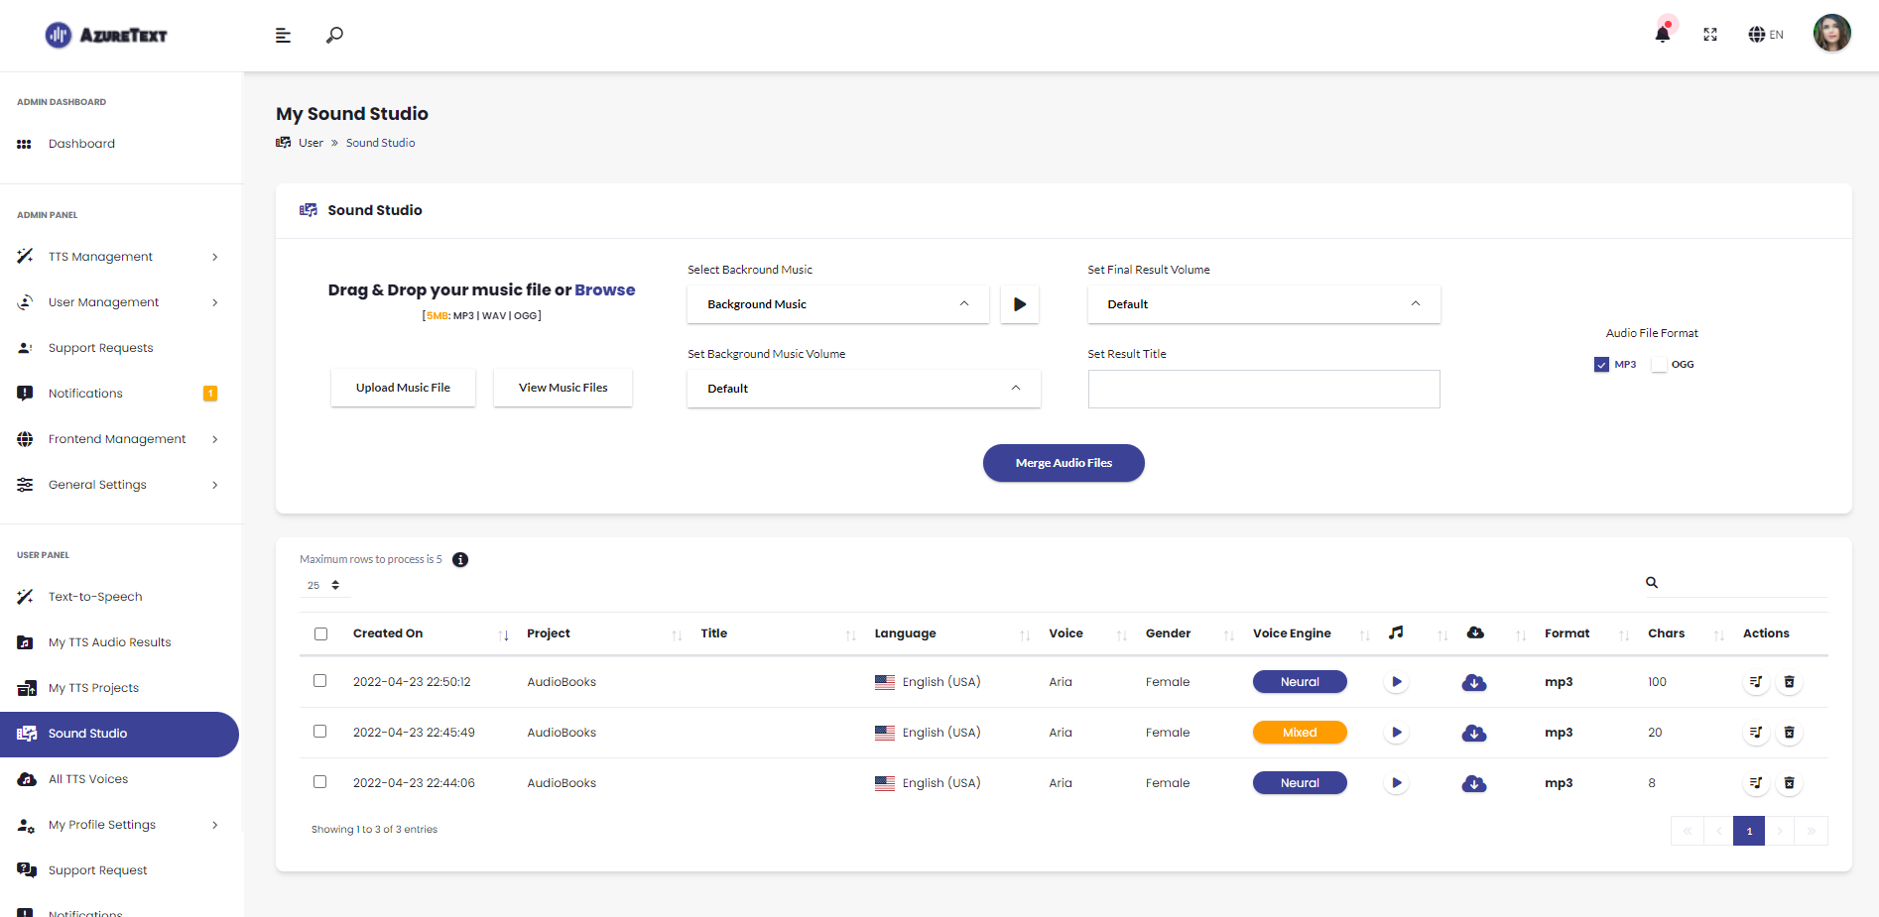1879x917 pixels.
Task: Click the Merge Audio Files button
Action: click(1064, 463)
